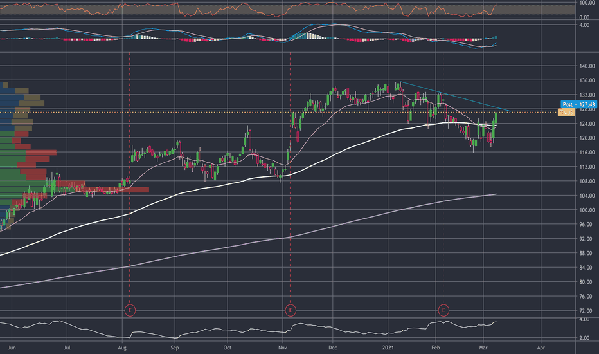Select the 108.00 price axis label
The height and width of the screenshot is (354, 599).
coord(587,181)
